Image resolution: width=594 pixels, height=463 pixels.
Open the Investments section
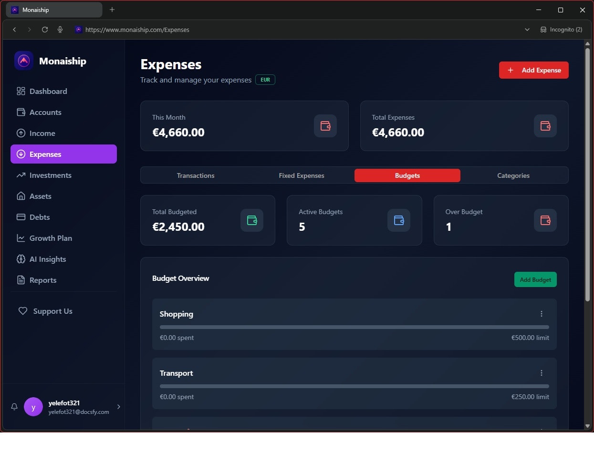pos(63,175)
